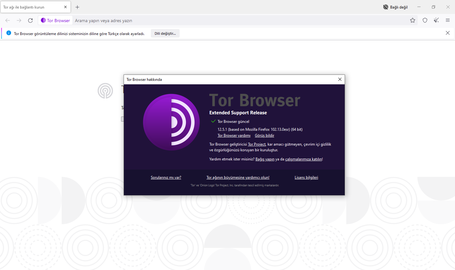Click the 'Bağış yapın' donate link
Screen dimensions: 455x270
coord(265,159)
